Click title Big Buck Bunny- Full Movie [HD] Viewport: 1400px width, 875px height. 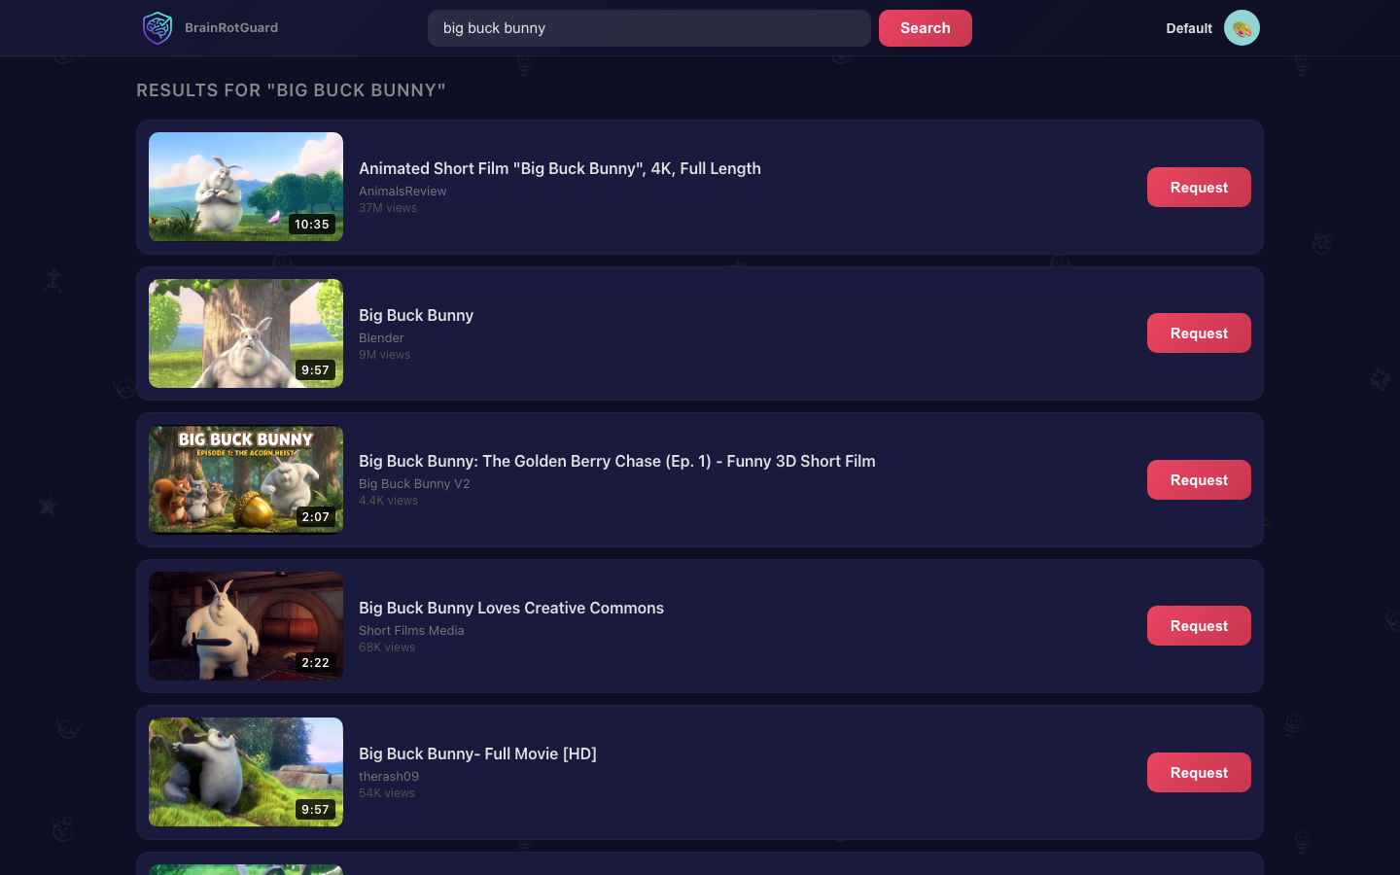click(477, 753)
